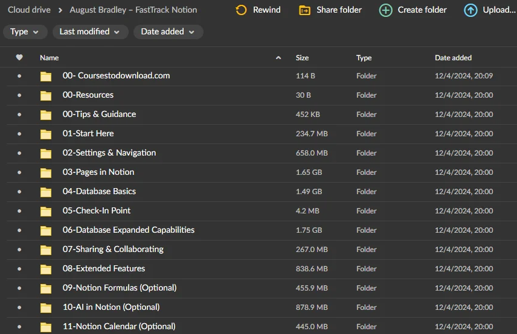The height and width of the screenshot is (334, 517).
Task: Click the 1.65 GB size cell
Action: tap(309, 172)
